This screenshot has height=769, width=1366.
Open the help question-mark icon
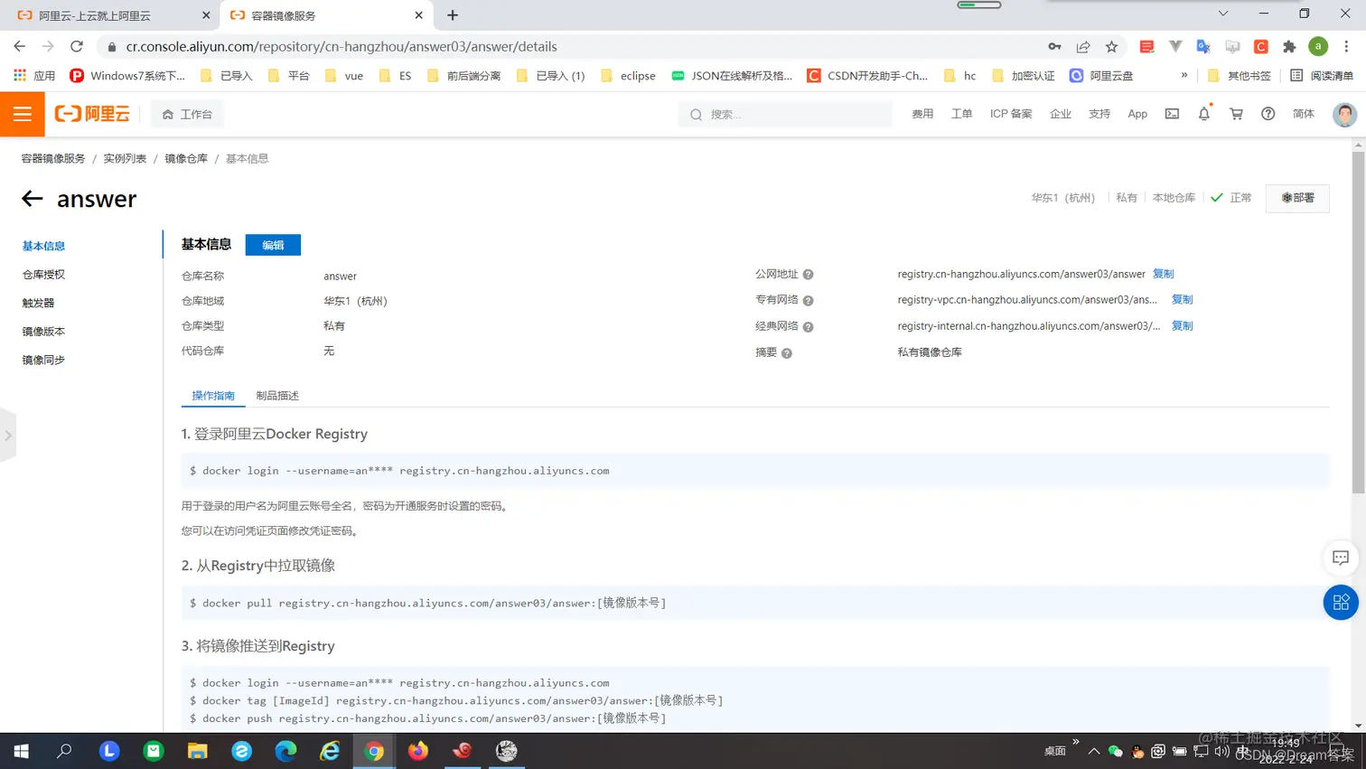[x=1268, y=114]
